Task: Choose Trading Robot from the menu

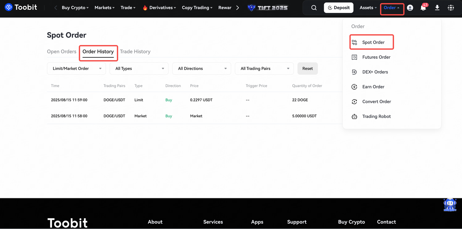Action: [376, 116]
